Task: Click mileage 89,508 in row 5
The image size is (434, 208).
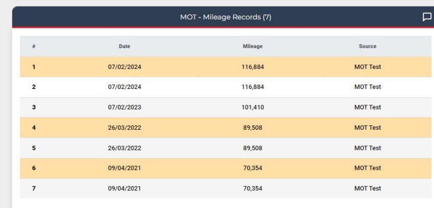Action: pyautogui.click(x=253, y=148)
